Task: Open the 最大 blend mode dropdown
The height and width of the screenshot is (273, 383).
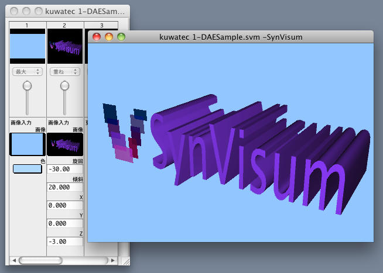Action: [x=28, y=71]
